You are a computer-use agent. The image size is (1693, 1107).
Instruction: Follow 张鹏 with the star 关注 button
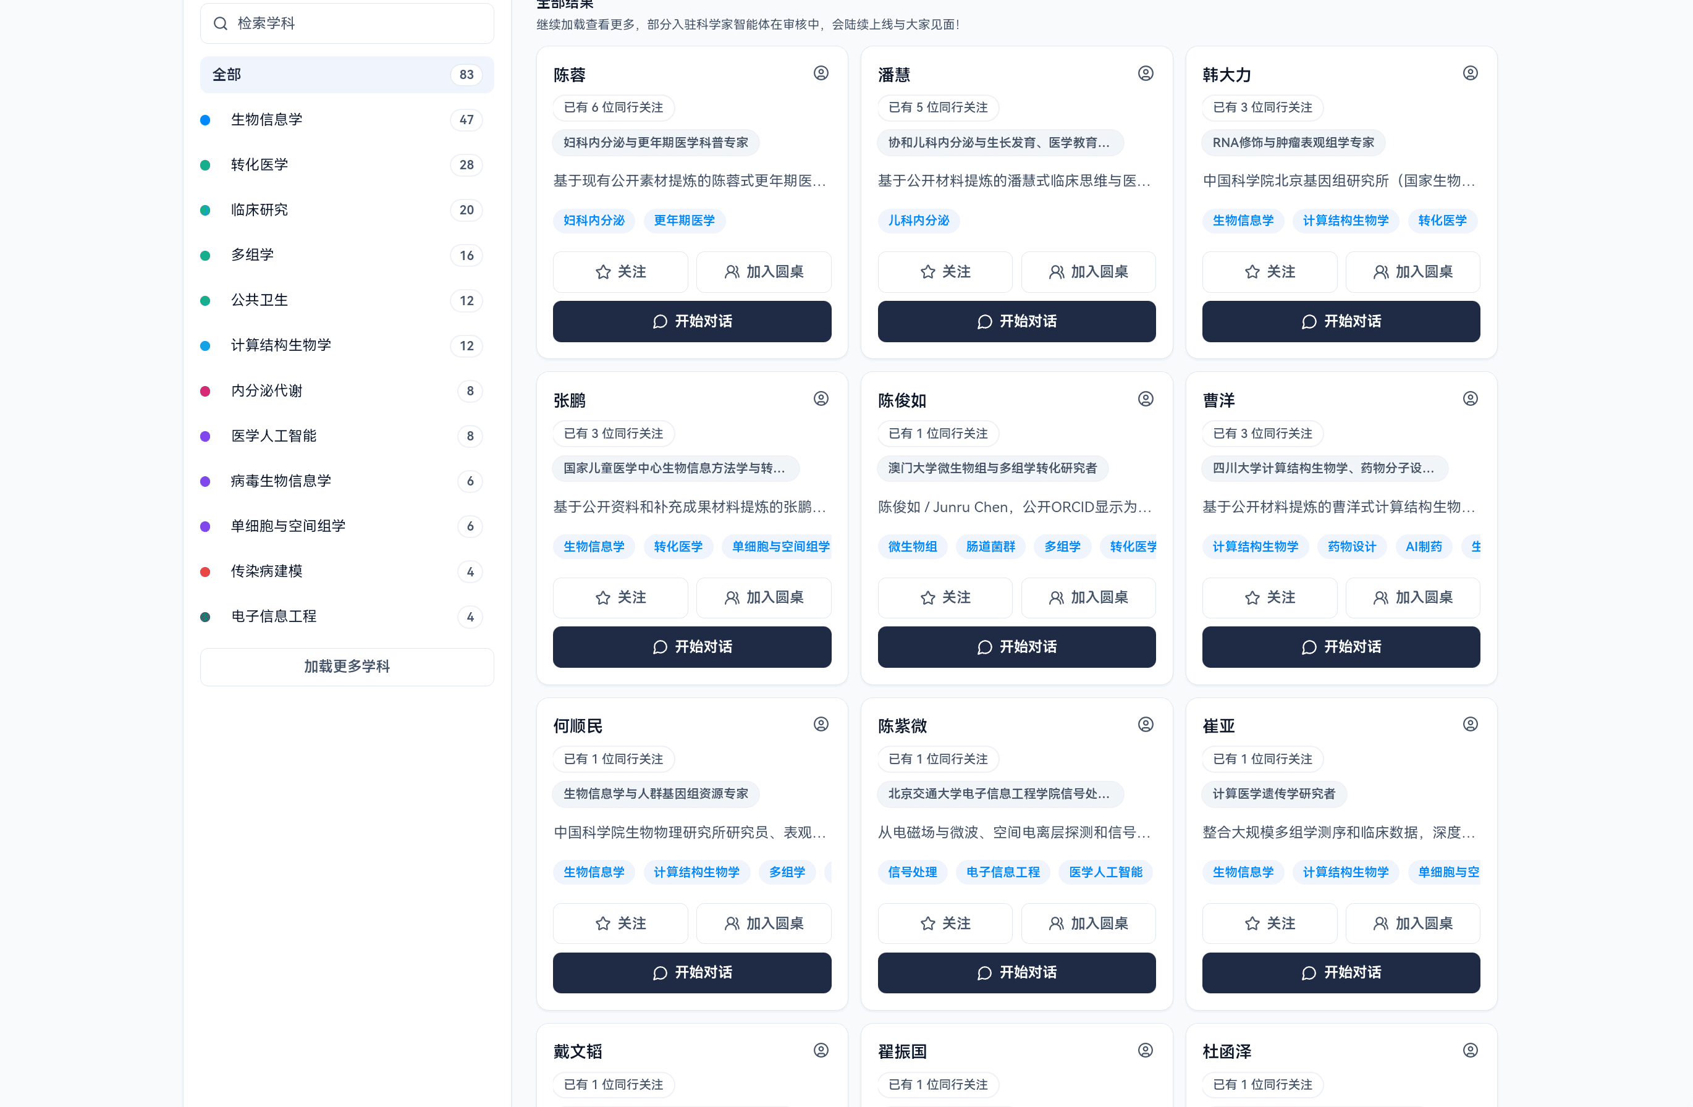coord(620,597)
